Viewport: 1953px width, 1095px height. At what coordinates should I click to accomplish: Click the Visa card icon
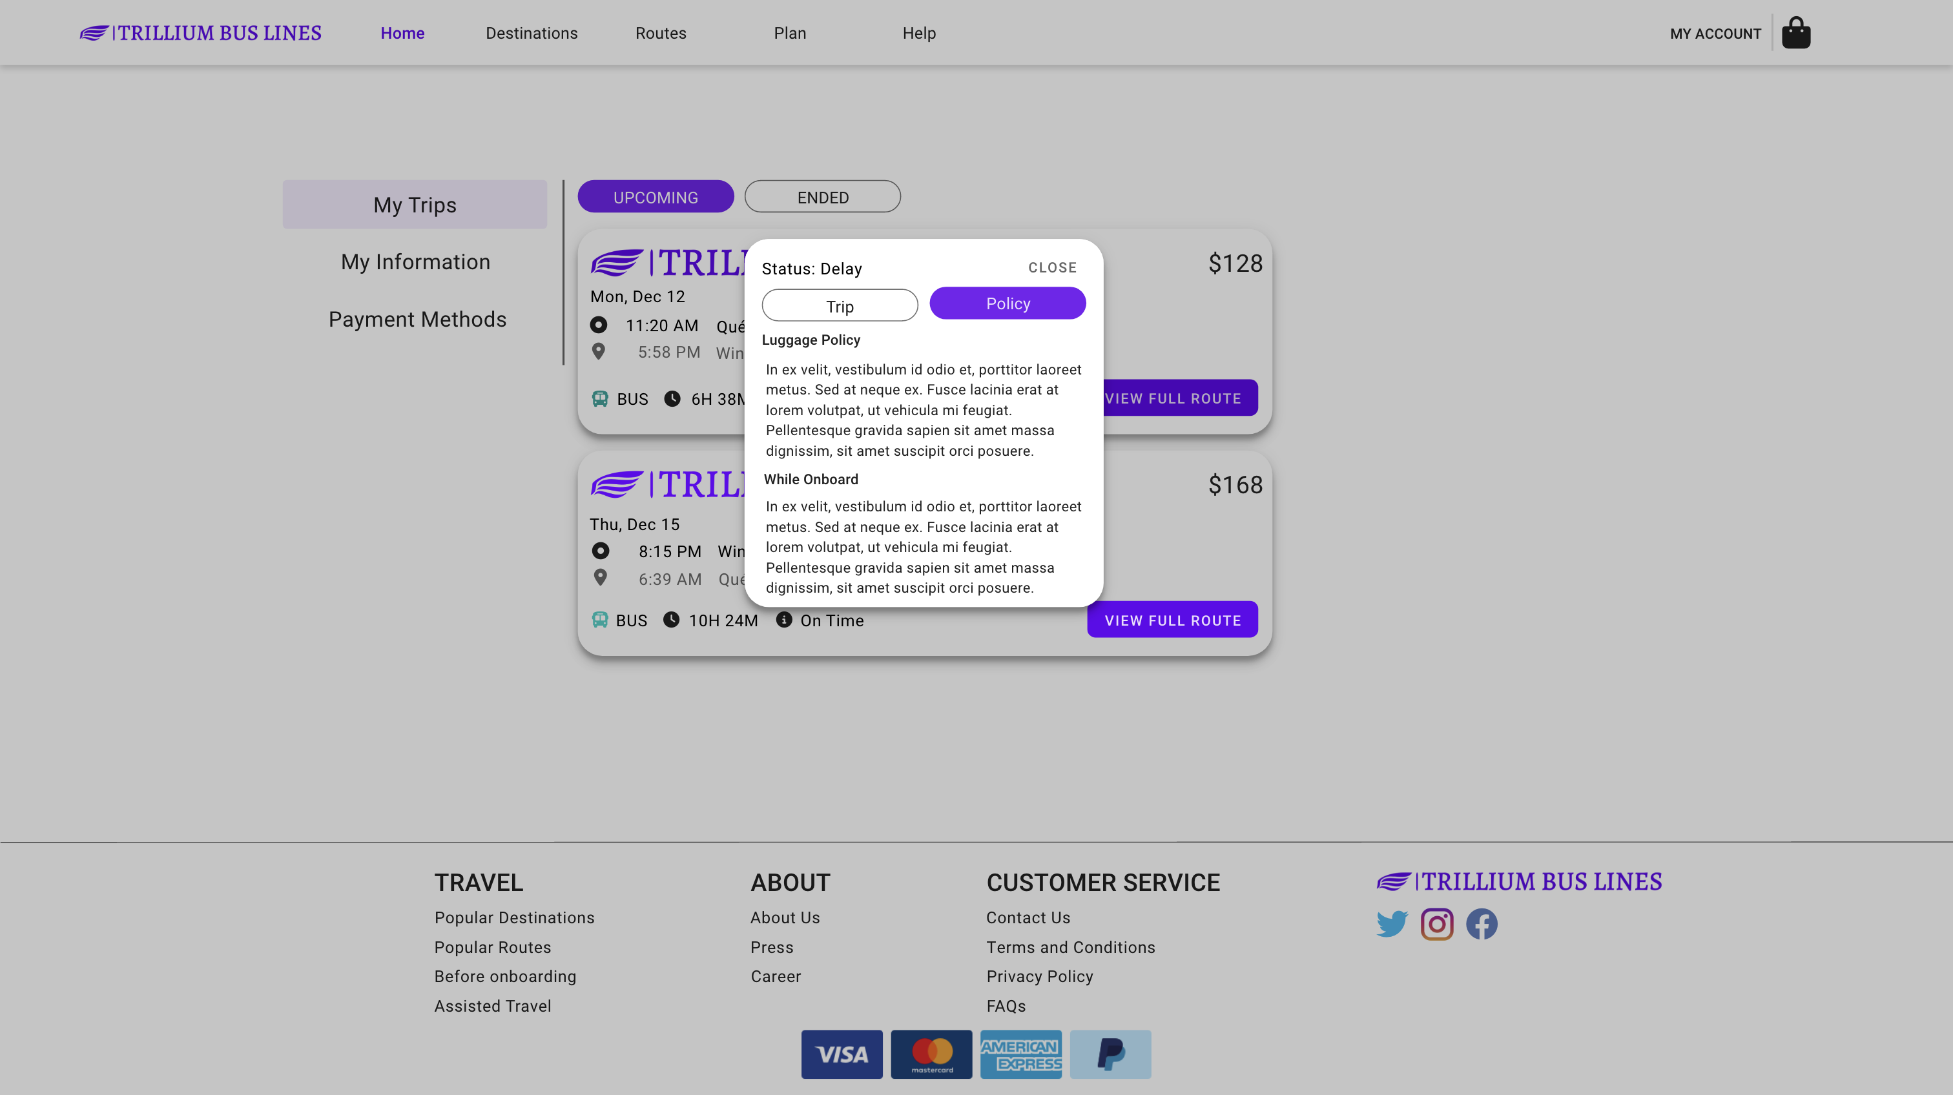click(x=842, y=1053)
